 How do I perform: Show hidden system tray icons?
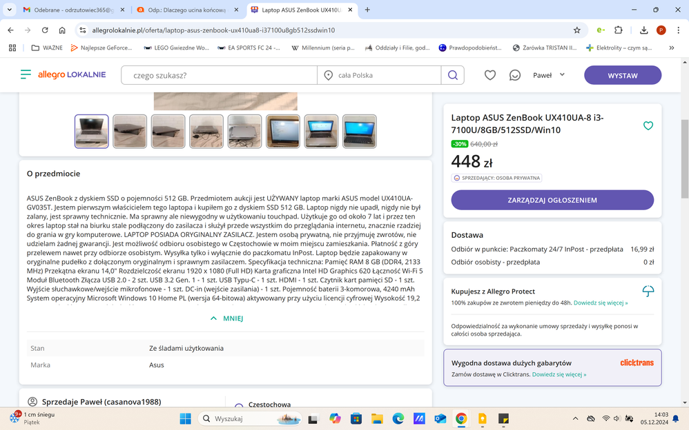575,418
